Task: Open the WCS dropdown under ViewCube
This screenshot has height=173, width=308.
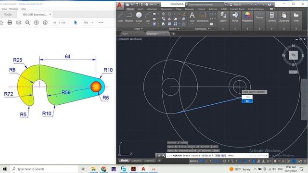Action: tap(293, 72)
